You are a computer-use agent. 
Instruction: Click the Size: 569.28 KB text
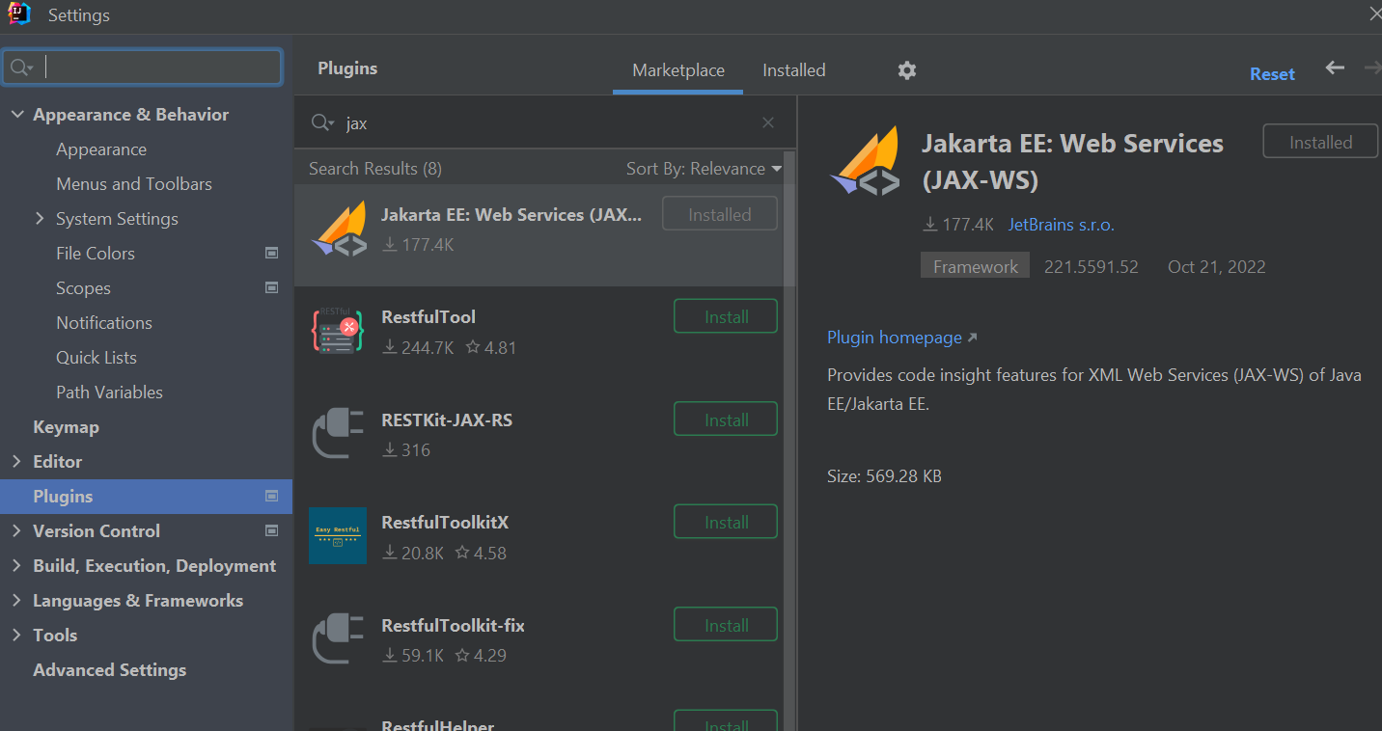[884, 476]
